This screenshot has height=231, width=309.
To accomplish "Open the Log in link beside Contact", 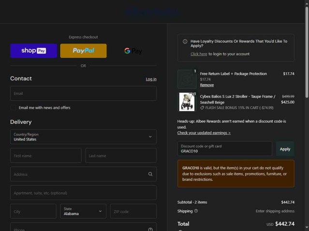I will pyautogui.click(x=151, y=79).
